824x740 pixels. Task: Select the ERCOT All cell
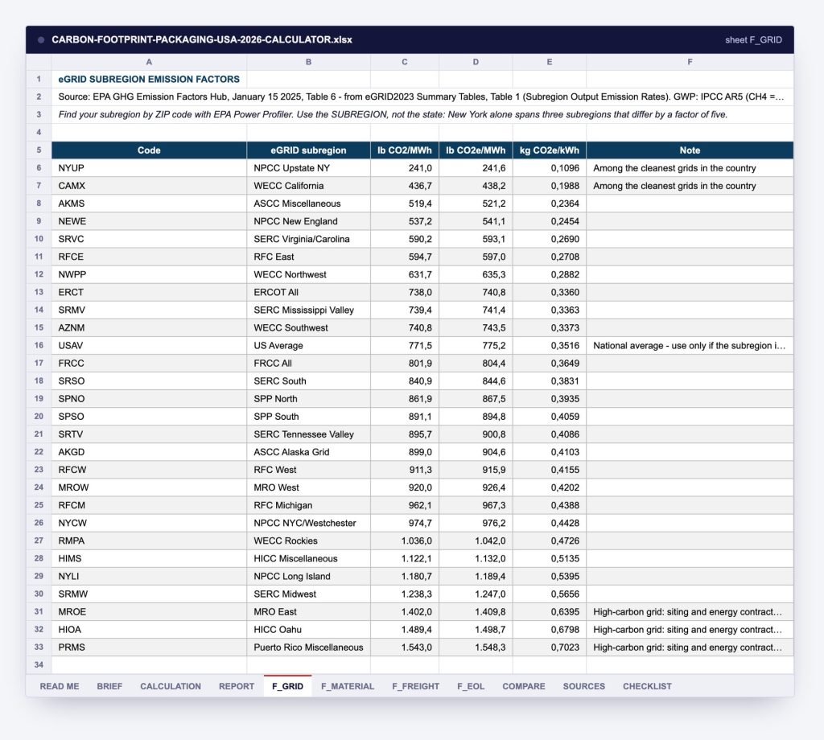pos(308,293)
